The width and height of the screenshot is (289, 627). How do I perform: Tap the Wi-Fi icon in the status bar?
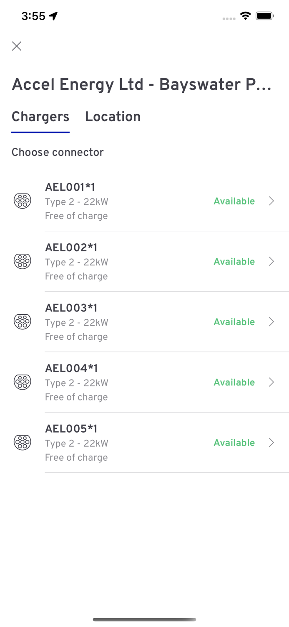coord(245,15)
